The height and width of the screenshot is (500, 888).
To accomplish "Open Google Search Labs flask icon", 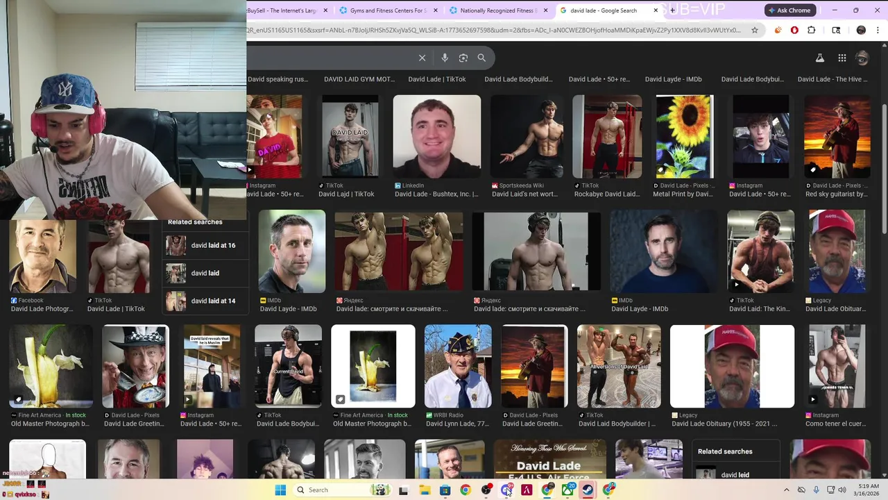I will (x=819, y=58).
